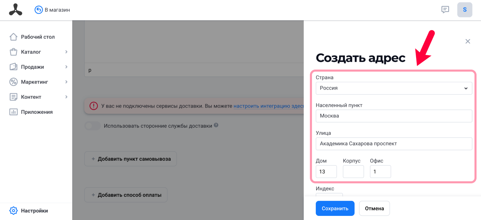Toggle Использовать сторонние службы доставки switch
The image size is (481, 220).
click(93, 126)
